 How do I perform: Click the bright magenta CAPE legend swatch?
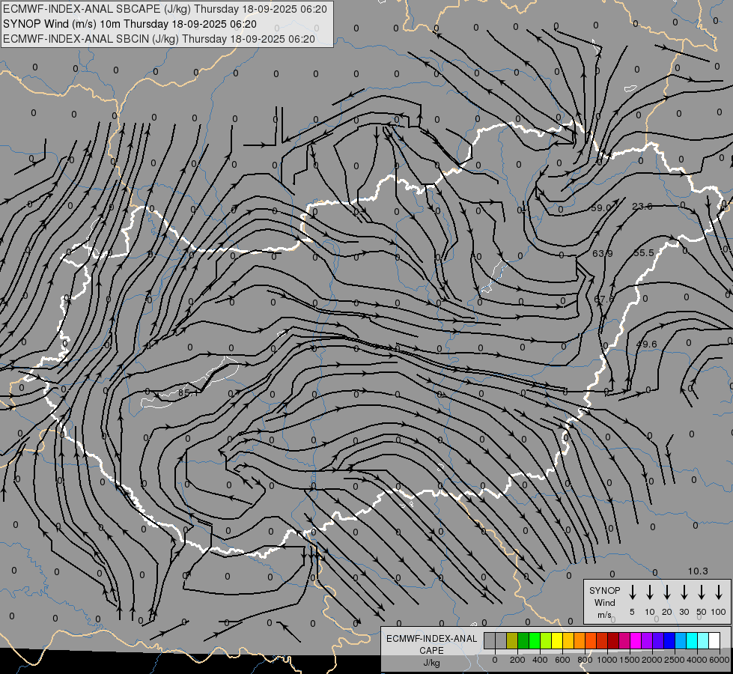636,640
